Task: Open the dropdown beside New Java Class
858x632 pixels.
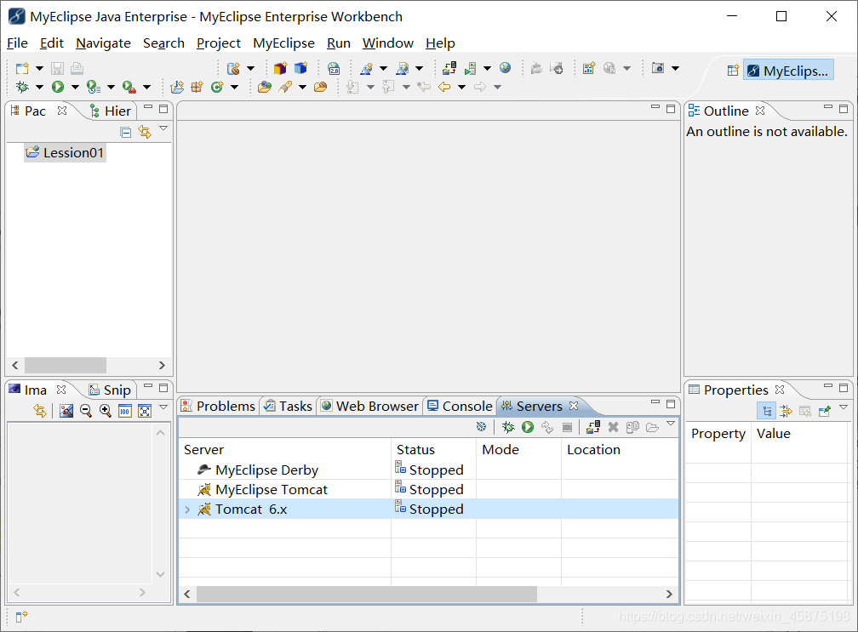Action: click(x=234, y=87)
